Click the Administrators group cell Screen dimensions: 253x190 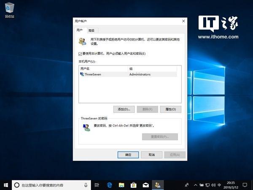[x=140, y=74]
